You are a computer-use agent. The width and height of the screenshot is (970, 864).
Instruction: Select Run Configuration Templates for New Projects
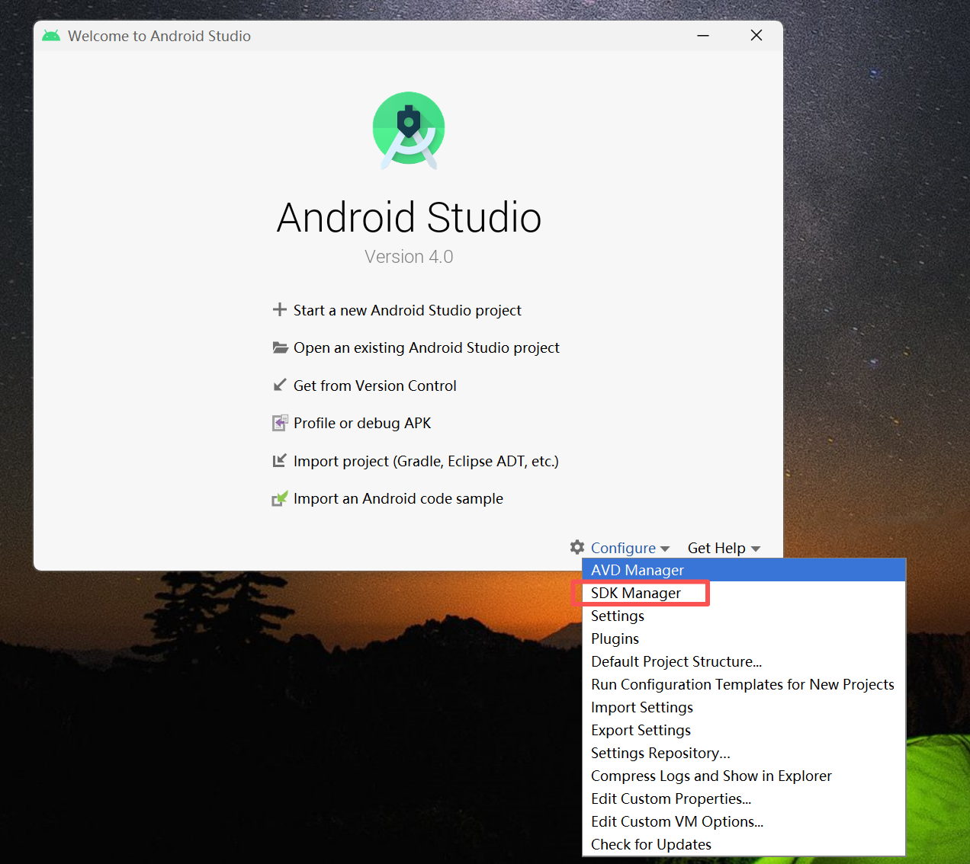[x=744, y=684]
